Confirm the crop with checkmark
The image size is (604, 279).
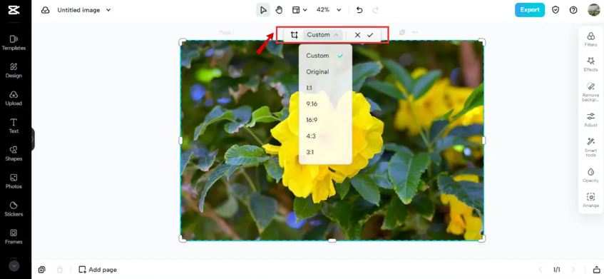370,35
